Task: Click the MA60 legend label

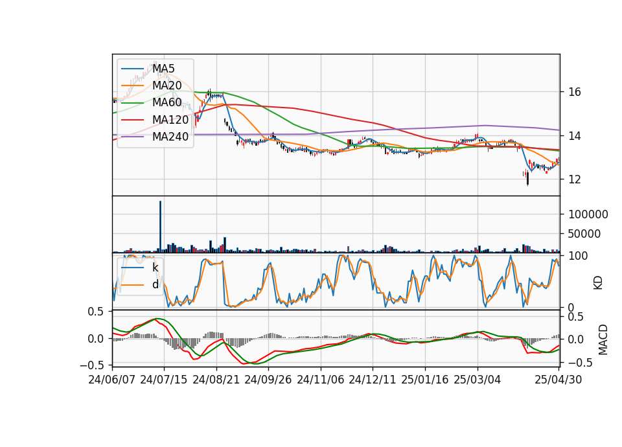Action: (x=167, y=103)
